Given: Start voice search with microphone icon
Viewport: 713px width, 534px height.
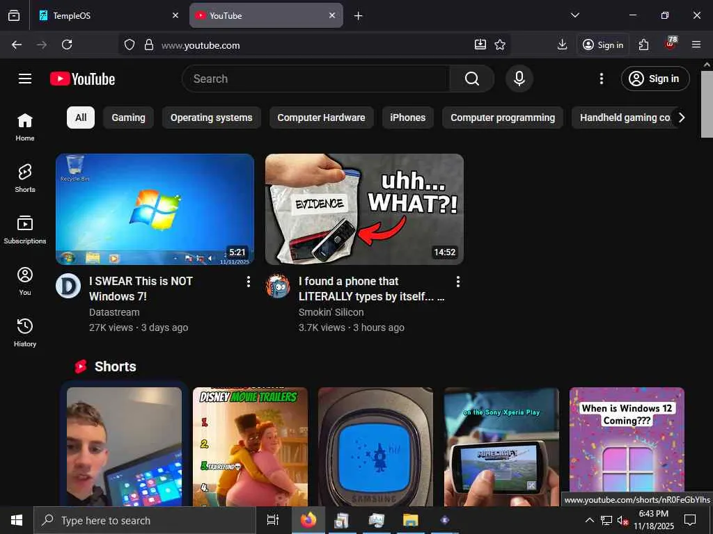Looking at the screenshot, I should tap(519, 79).
